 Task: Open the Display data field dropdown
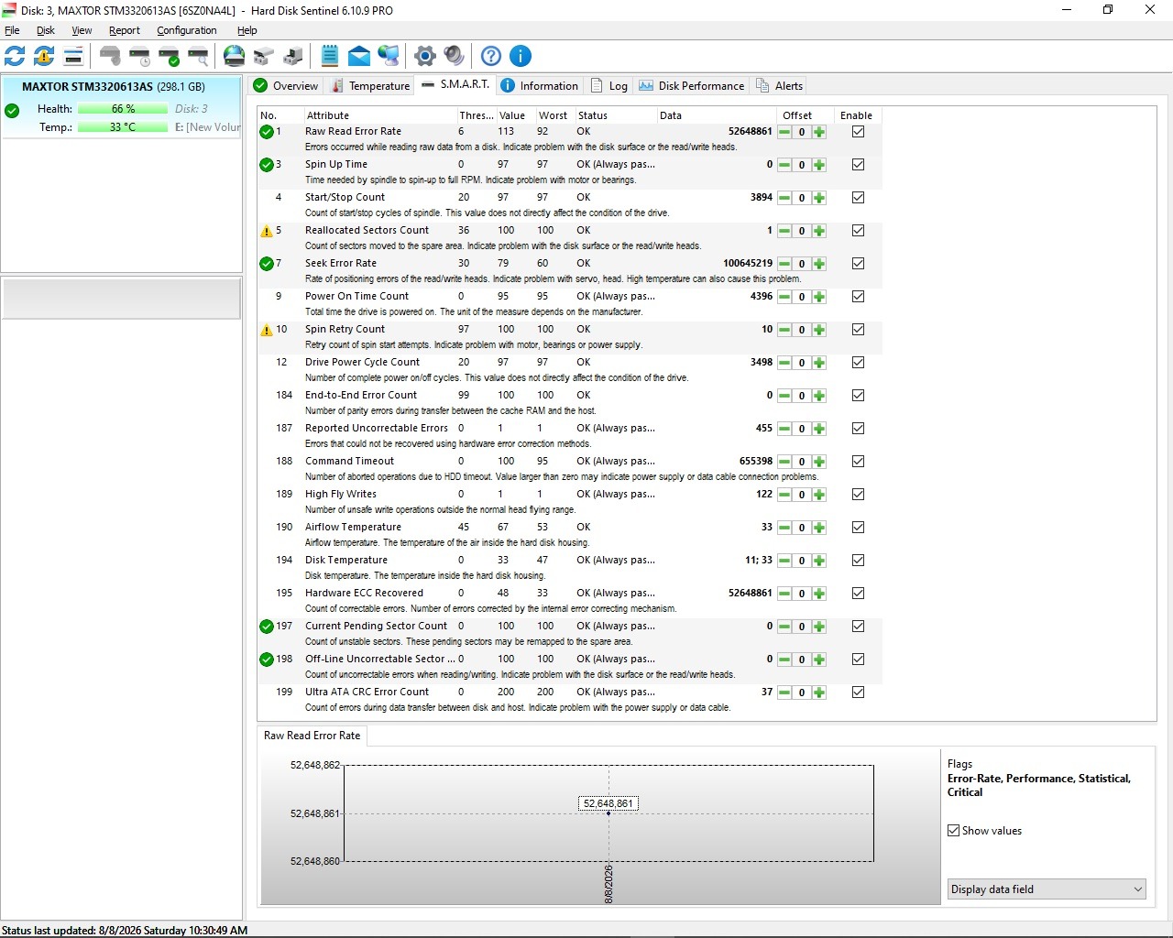coord(1047,889)
